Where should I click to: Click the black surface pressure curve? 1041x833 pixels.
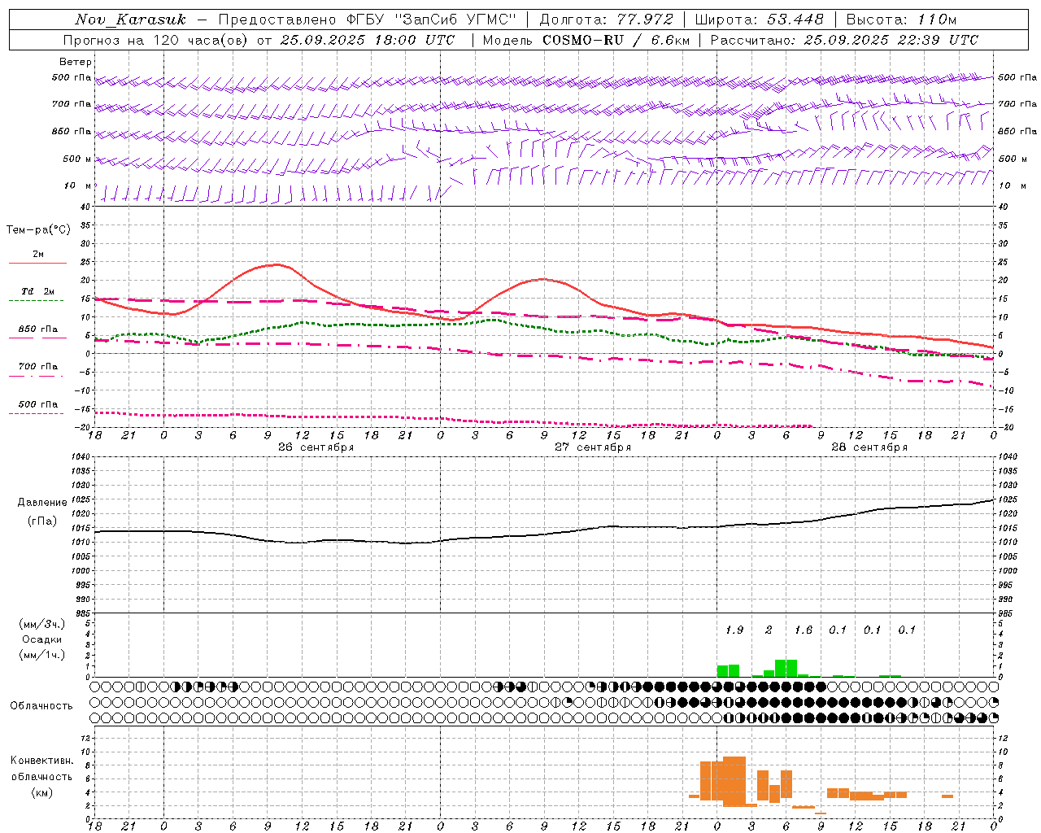pyautogui.click(x=544, y=534)
